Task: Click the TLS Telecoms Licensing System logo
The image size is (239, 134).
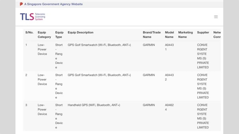Action: click(33, 17)
